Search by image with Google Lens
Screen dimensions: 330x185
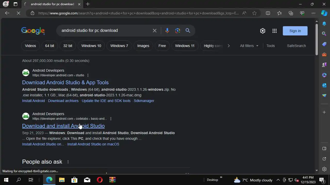(x=178, y=31)
